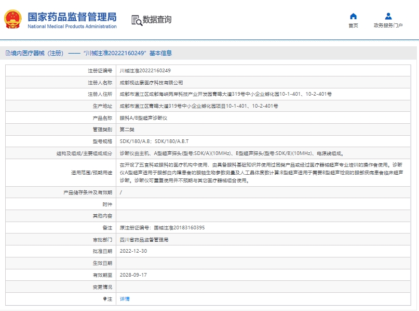
Task: Click the 型号规格 row label
Action: click(103, 141)
